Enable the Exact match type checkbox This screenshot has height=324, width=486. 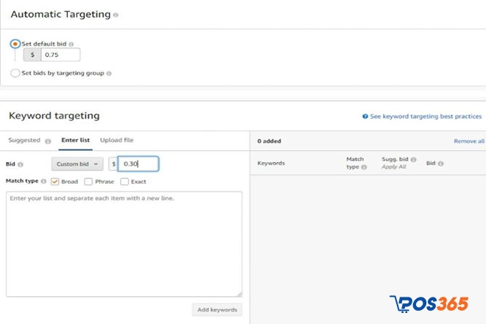pyautogui.click(x=124, y=181)
